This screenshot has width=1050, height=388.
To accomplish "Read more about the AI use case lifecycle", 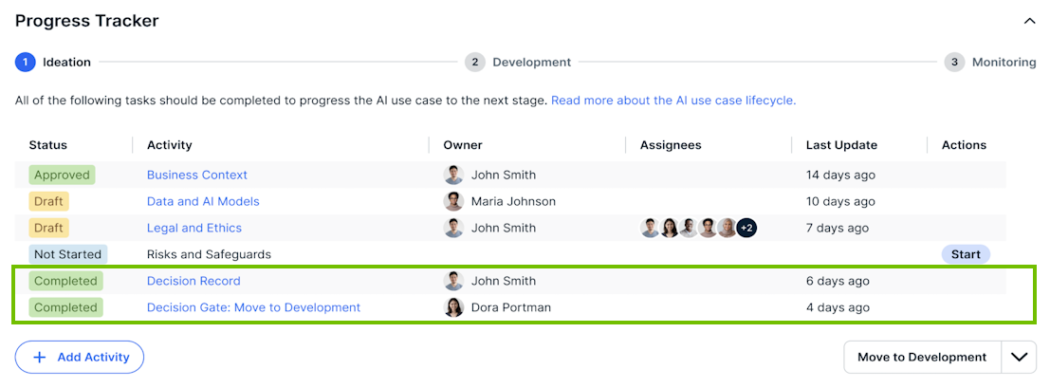I will tap(672, 100).
